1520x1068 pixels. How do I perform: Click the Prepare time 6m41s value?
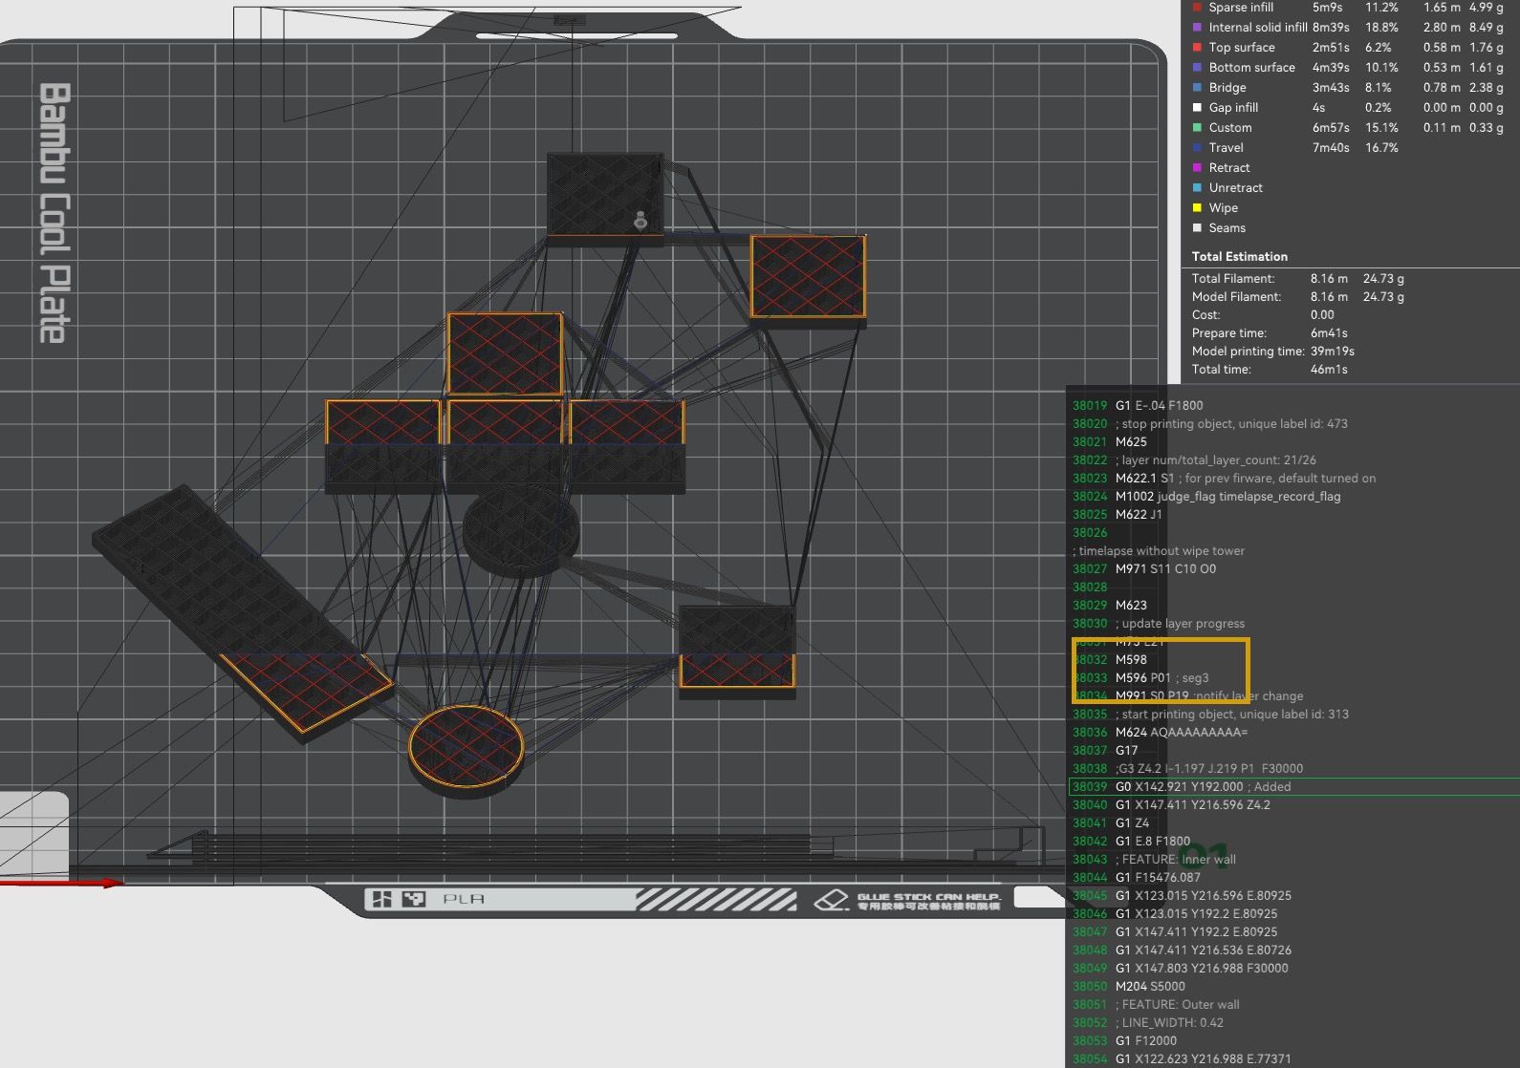click(x=1329, y=333)
